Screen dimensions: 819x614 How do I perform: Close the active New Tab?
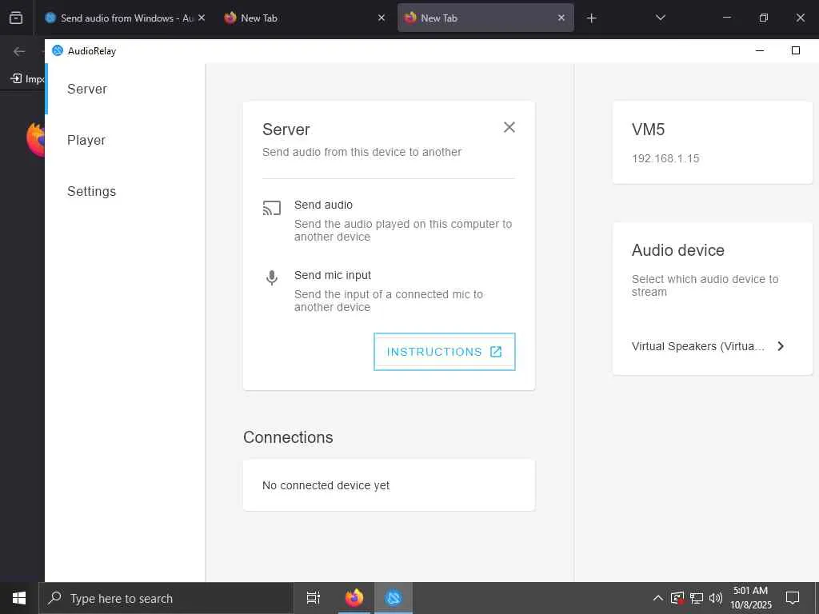coord(561,18)
